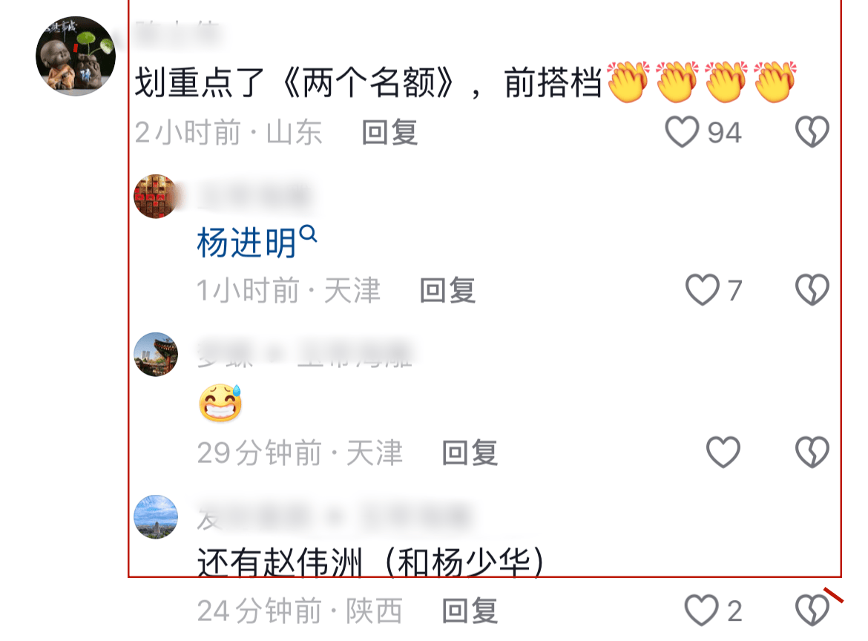Screen dimensions: 868x641
Task: Open the pavilion rooftop avatar profile
Action: pyautogui.click(x=156, y=355)
